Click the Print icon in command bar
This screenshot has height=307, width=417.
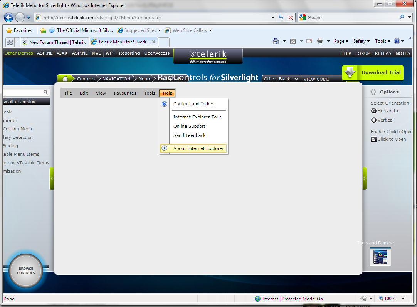(x=319, y=41)
